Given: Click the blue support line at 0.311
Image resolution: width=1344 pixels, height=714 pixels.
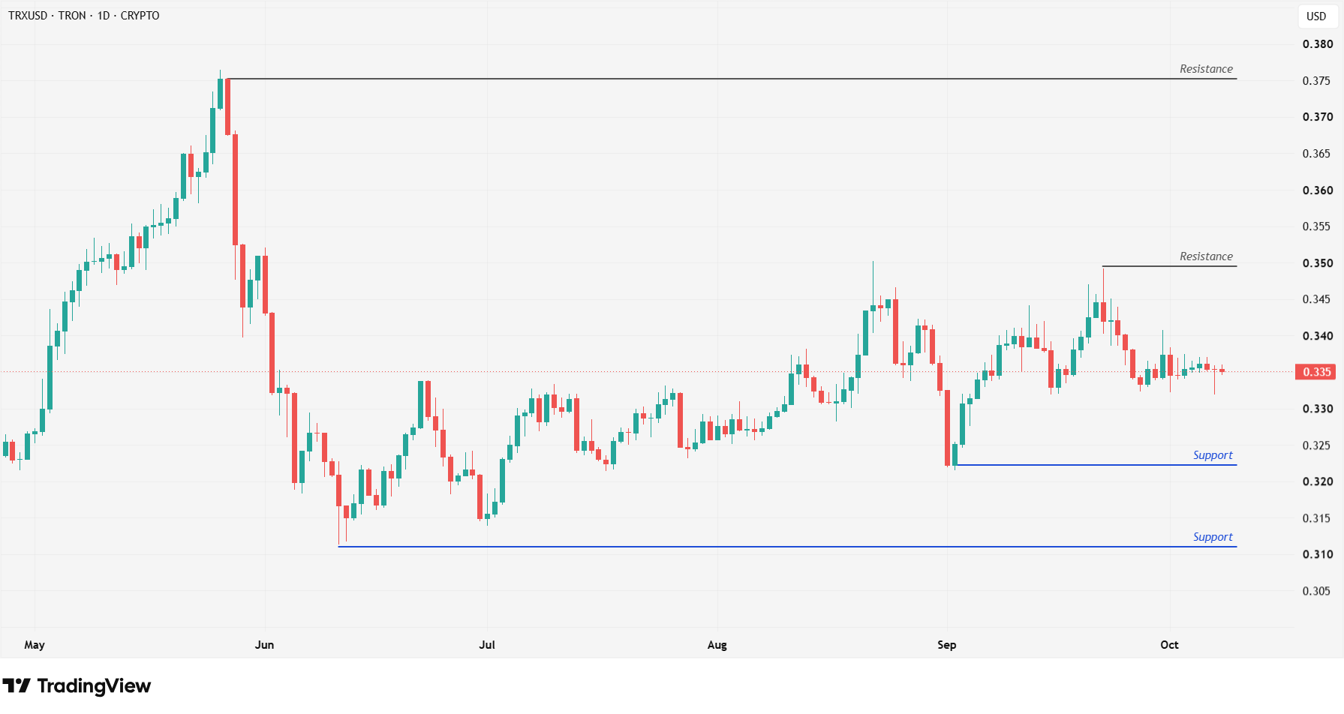Looking at the screenshot, I should [787, 547].
